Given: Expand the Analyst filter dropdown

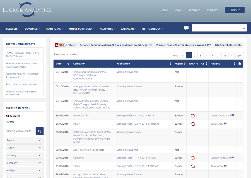Looking at the screenshot, I should [25, 170].
